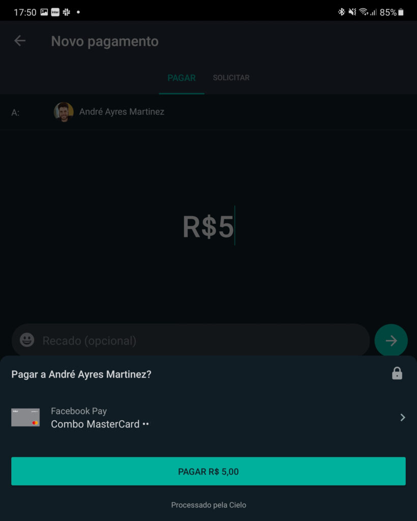Switch to the SOLICITAR tab
417x521 pixels.
click(x=231, y=78)
